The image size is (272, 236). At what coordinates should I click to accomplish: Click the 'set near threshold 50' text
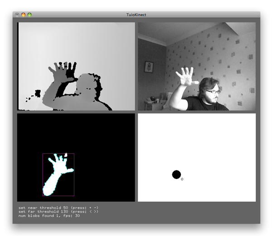[x=44, y=208]
